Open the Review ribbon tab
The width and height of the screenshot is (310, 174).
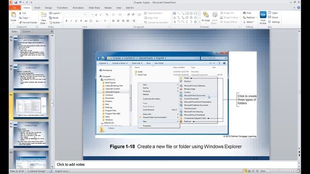[108, 8]
